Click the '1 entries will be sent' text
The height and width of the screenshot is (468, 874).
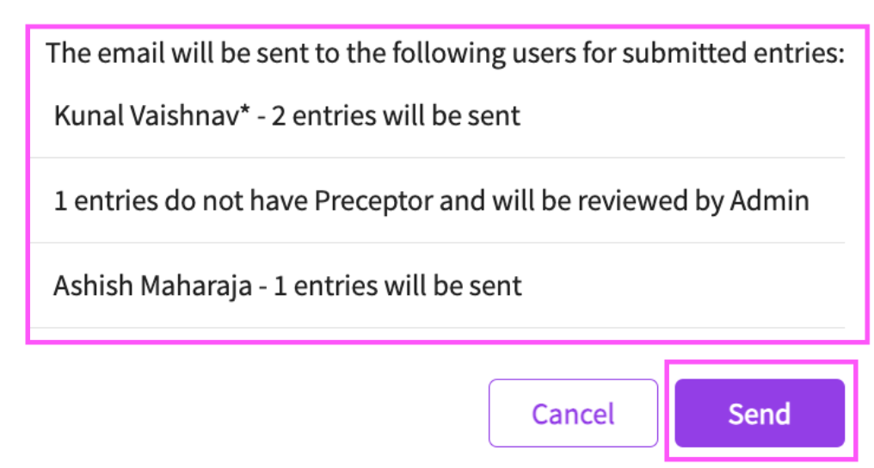pos(398,286)
